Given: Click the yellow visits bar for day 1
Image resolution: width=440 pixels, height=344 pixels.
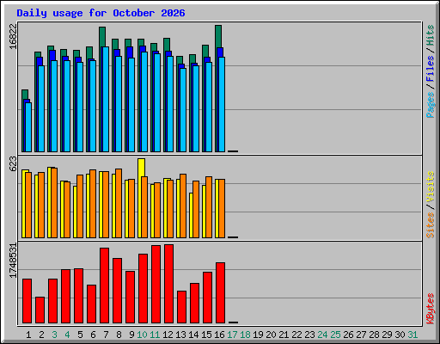Looking at the screenshot, I should (x=23, y=204).
